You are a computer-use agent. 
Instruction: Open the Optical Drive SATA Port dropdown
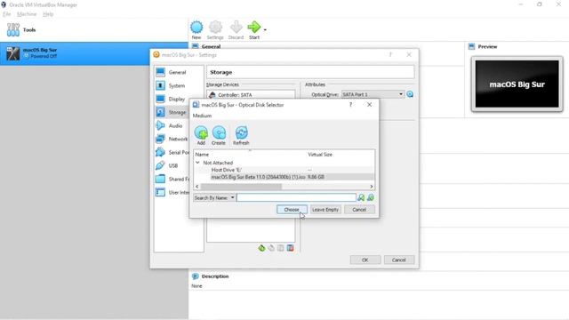click(x=373, y=94)
